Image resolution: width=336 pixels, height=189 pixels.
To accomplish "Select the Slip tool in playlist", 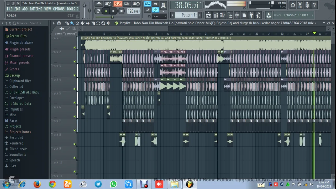I will (88, 23).
